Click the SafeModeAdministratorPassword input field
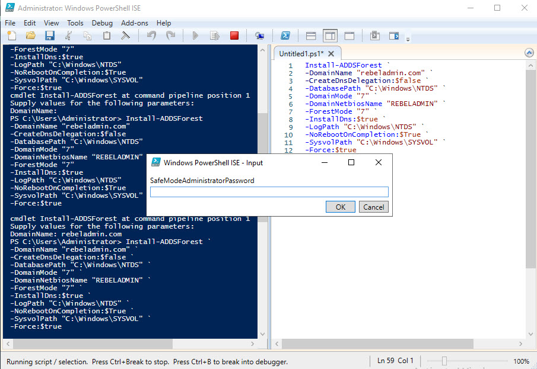This screenshot has height=369, width=537. [x=269, y=192]
